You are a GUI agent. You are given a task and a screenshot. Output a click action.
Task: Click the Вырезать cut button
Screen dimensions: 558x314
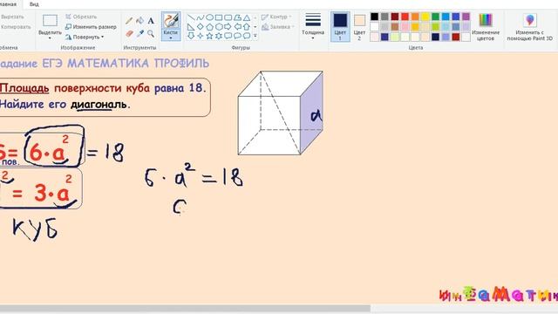click(x=12, y=17)
